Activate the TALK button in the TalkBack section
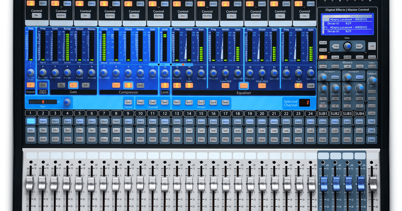The width and height of the screenshot is (402, 211). click(x=372, y=122)
